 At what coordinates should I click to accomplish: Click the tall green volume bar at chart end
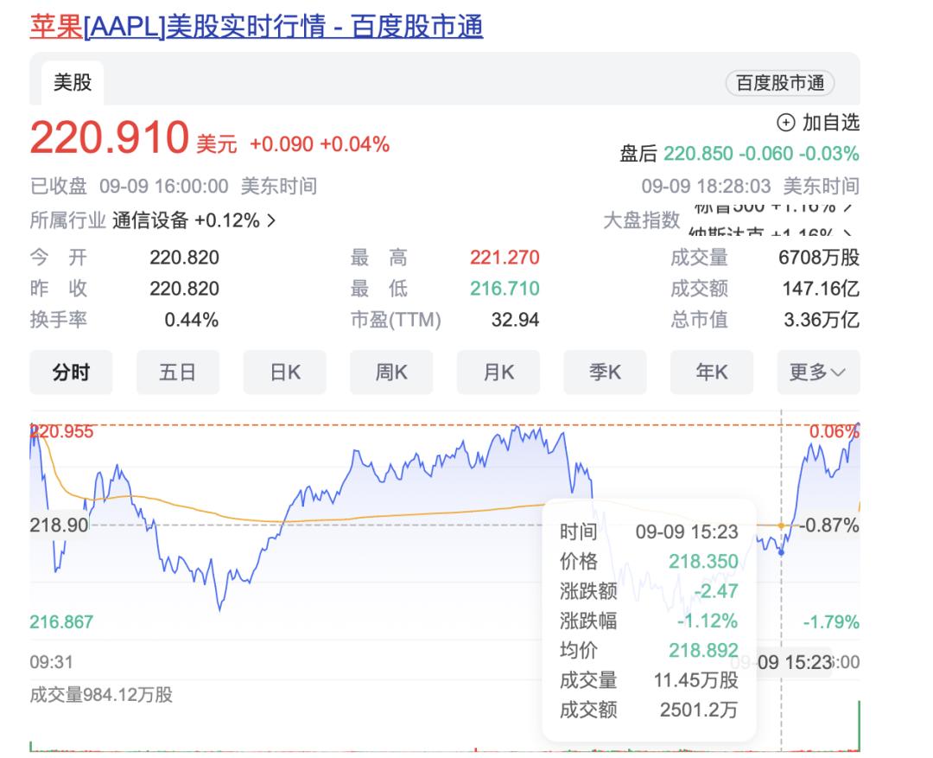pyautogui.click(x=859, y=726)
